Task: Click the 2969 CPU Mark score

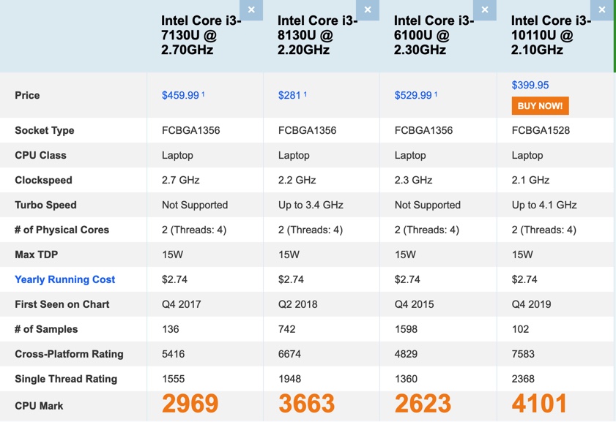Action: click(x=190, y=404)
